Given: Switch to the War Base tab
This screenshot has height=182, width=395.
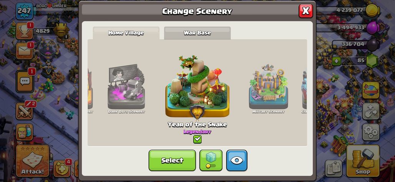Looking at the screenshot, I should 197,33.
